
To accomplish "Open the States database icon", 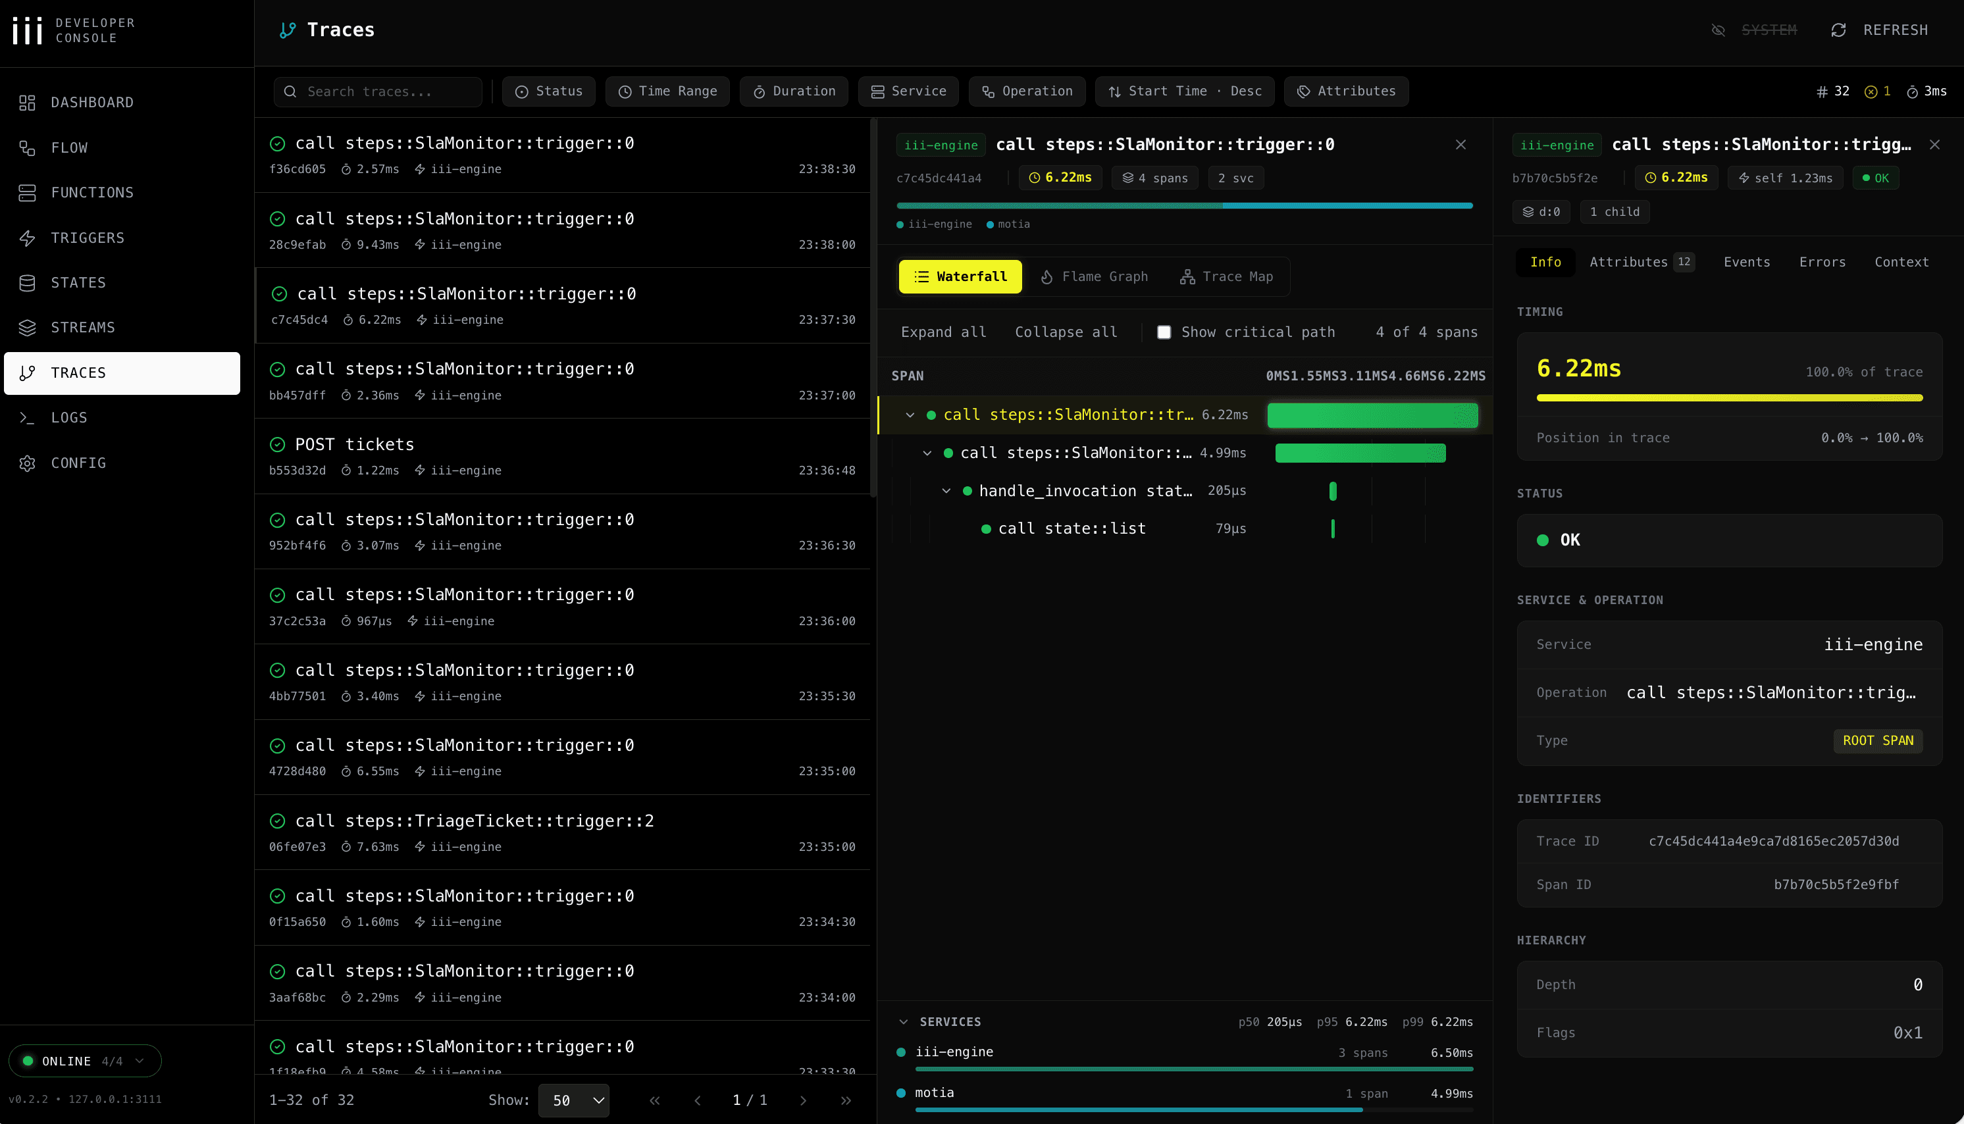I will click(28, 282).
